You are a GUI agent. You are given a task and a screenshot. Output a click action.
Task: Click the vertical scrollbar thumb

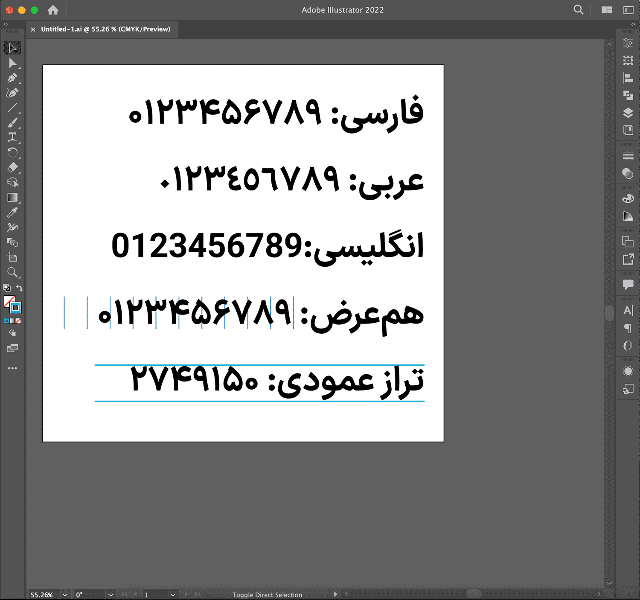point(609,313)
